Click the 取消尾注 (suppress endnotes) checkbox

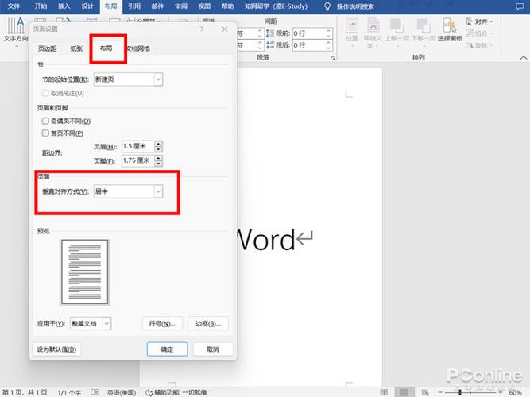coord(45,93)
